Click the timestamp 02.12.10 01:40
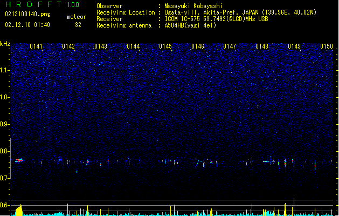 [27, 25]
